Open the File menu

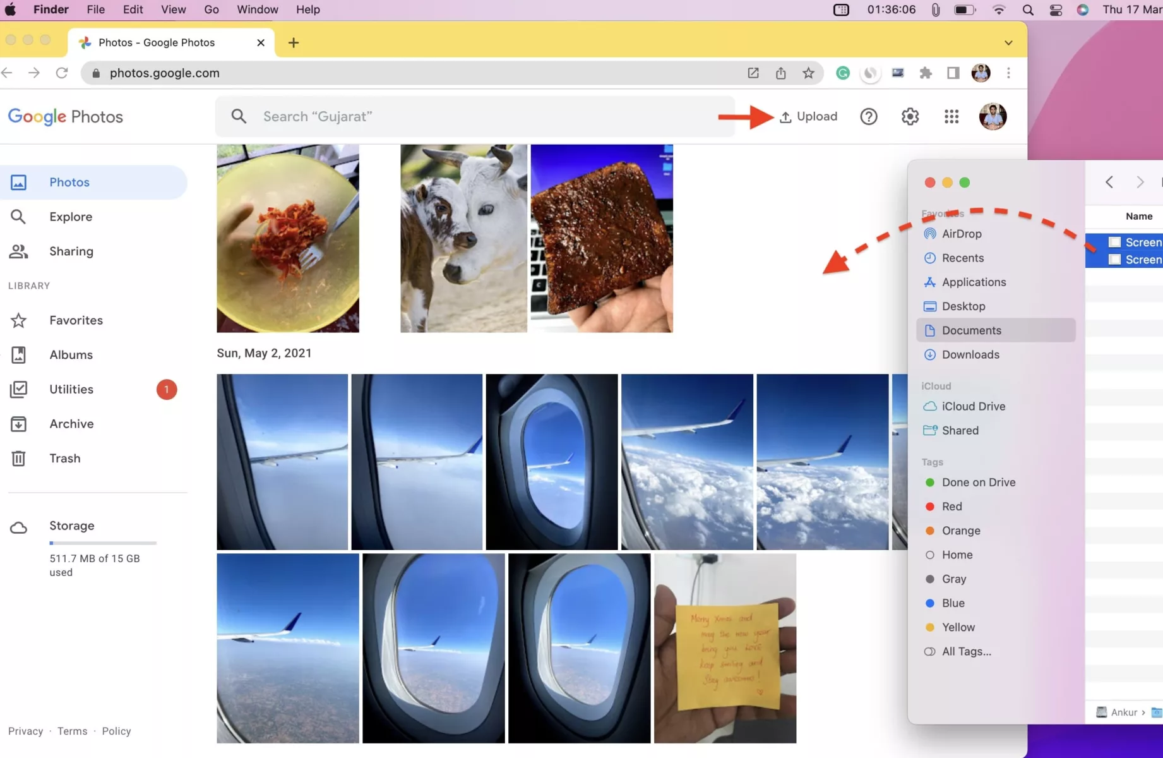click(x=96, y=9)
